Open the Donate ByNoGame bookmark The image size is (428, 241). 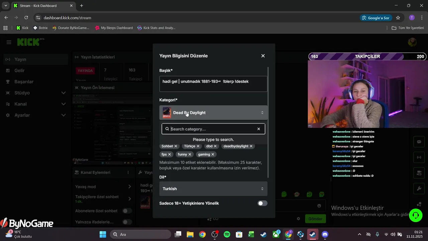tap(71, 28)
